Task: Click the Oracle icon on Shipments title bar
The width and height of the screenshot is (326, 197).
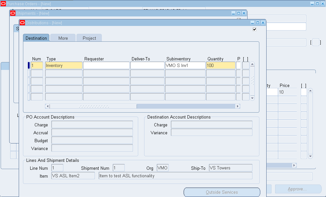Action: tap(13, 13)
